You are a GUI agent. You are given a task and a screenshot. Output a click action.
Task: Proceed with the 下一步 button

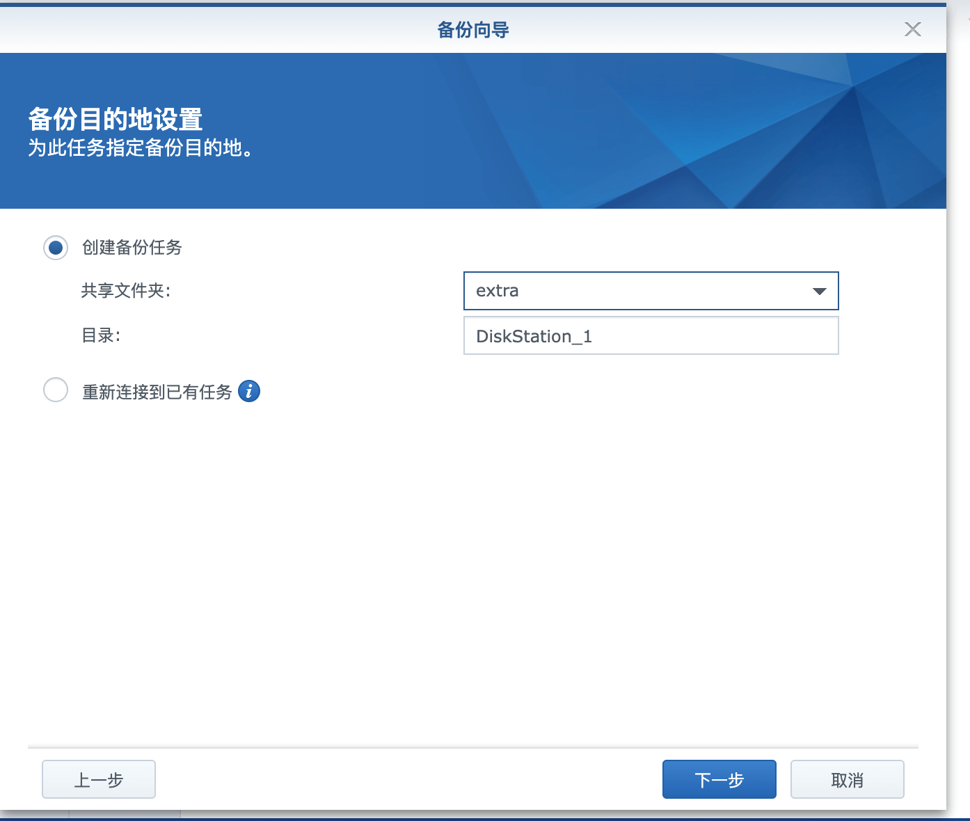click(719, 779)
